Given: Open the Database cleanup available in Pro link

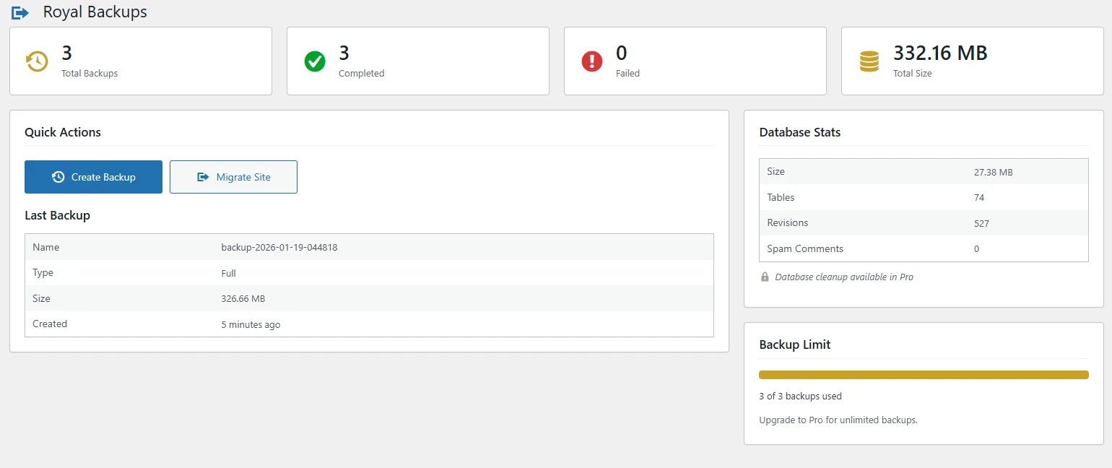Looking at the screenshot, I should click(x=843, y=277).
